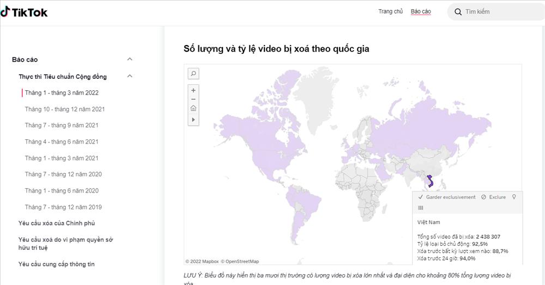Screen dimensions: 545x285
Task: Click the pin icon in the tooltip
Action: 514,197
